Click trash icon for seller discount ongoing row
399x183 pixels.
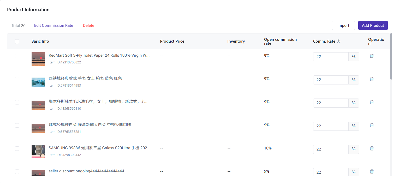point(372,172)
